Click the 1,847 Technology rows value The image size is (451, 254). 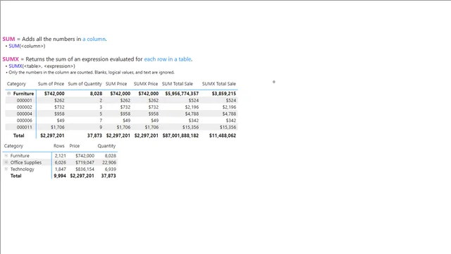pyautogui.click(x=61, y=169)
